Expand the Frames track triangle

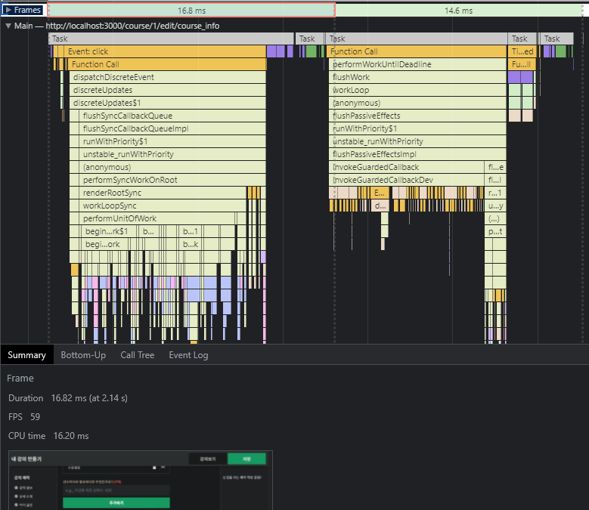pyautogui.click(x=8, y=10)
